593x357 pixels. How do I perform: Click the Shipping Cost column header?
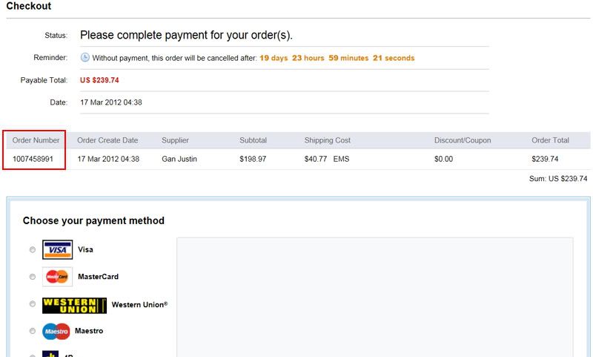click(x=327, y=140)
